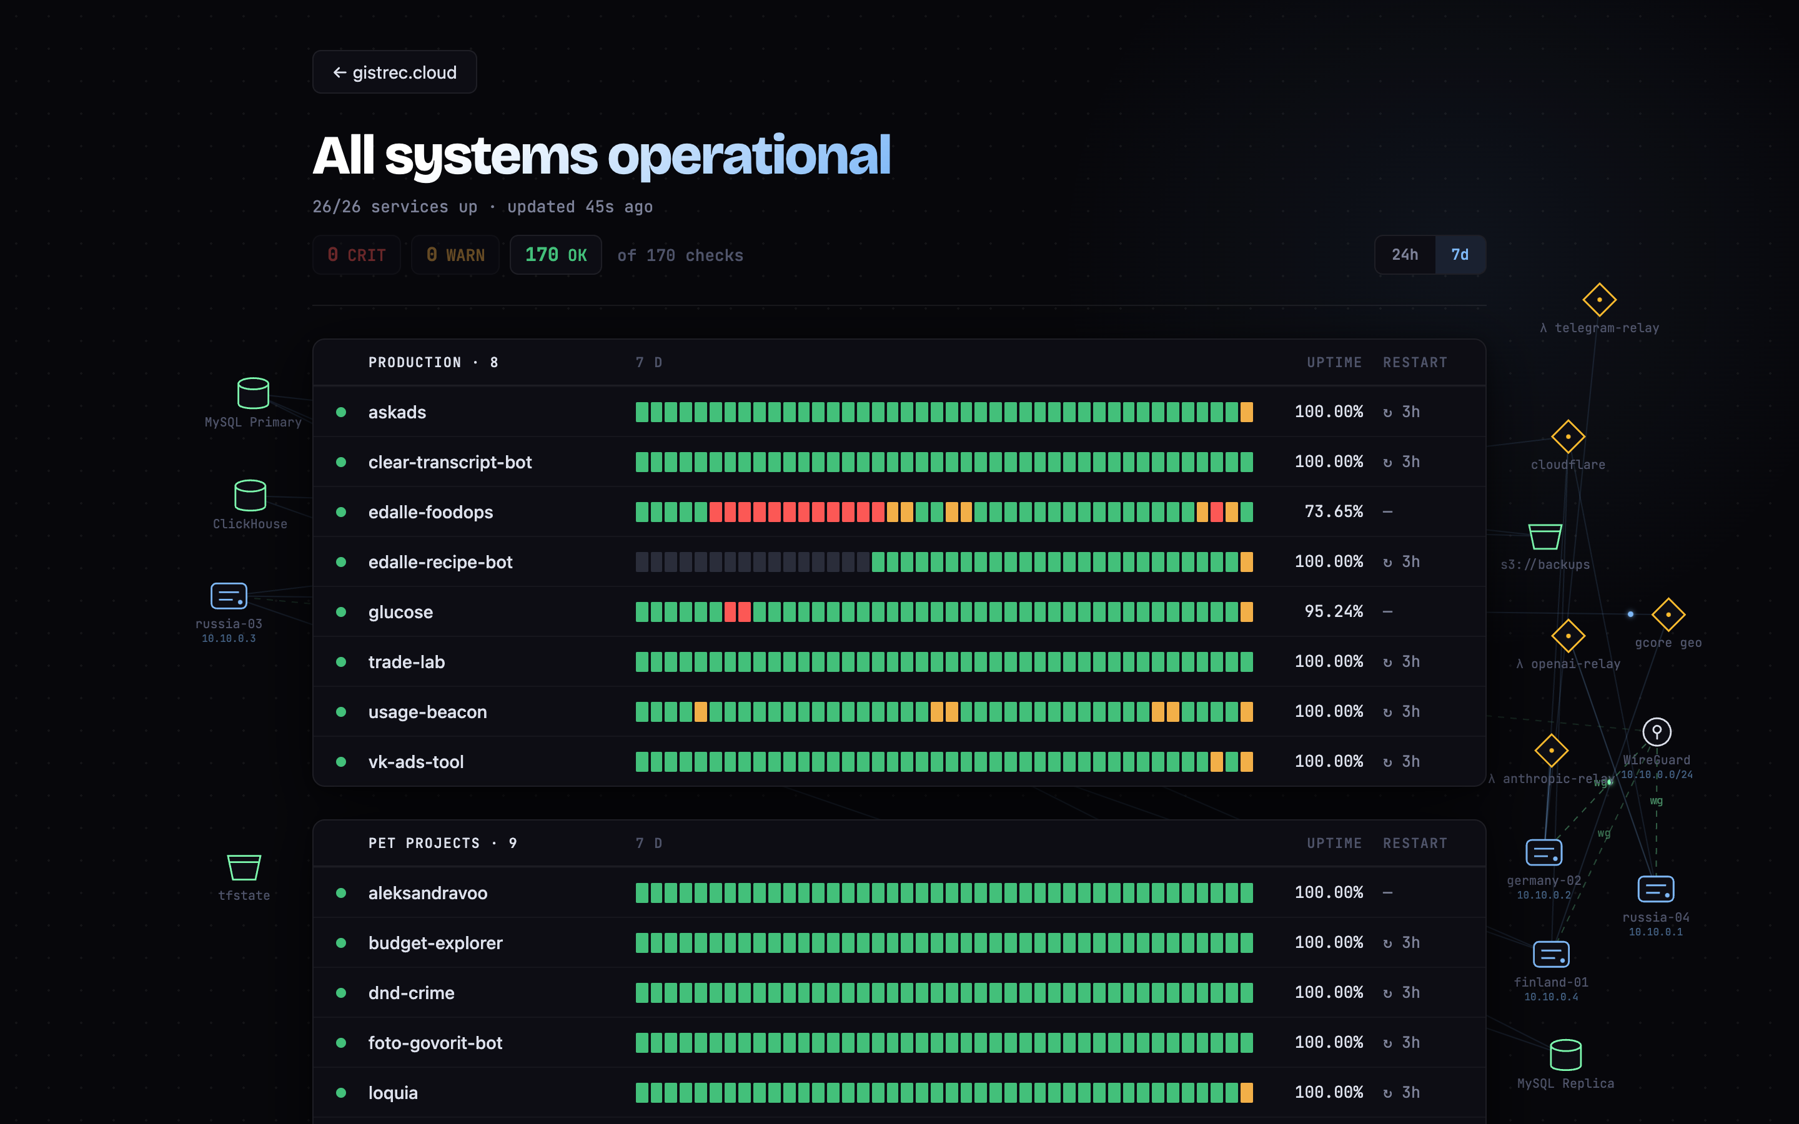Click the MySQL Replica database icon

click(x=1565, y=1055)
